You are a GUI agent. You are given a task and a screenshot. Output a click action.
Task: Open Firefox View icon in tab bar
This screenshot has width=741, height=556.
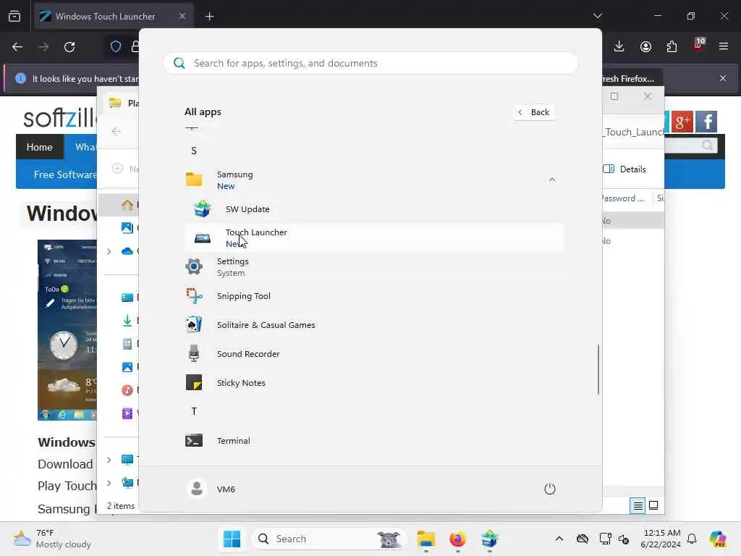click(14, 17)
